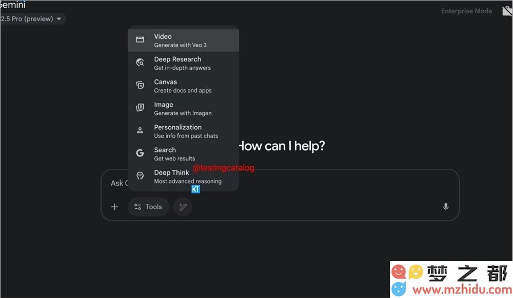Click the plus add-attachment icon
Screen dimensions: 513x298
click(114, 207)
